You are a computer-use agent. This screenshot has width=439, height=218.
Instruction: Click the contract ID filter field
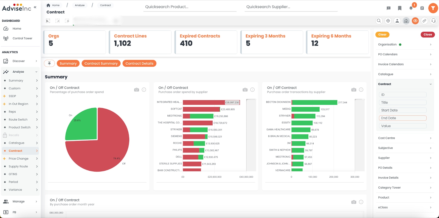tap(403, 95)
